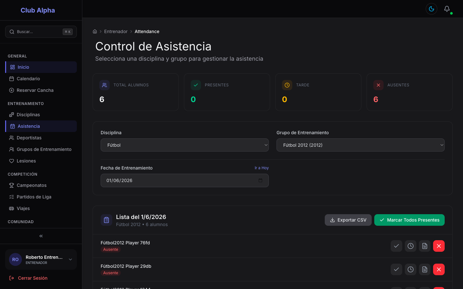This screenshot has height=289, width=463.
Task: Open Inicio in sidebar
Action: tap(41, 67)
